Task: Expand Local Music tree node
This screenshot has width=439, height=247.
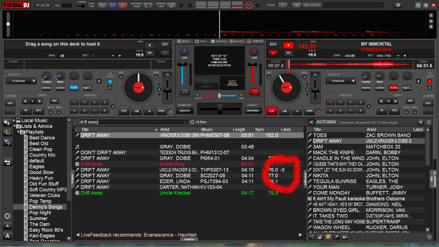Action: [14, 120]
